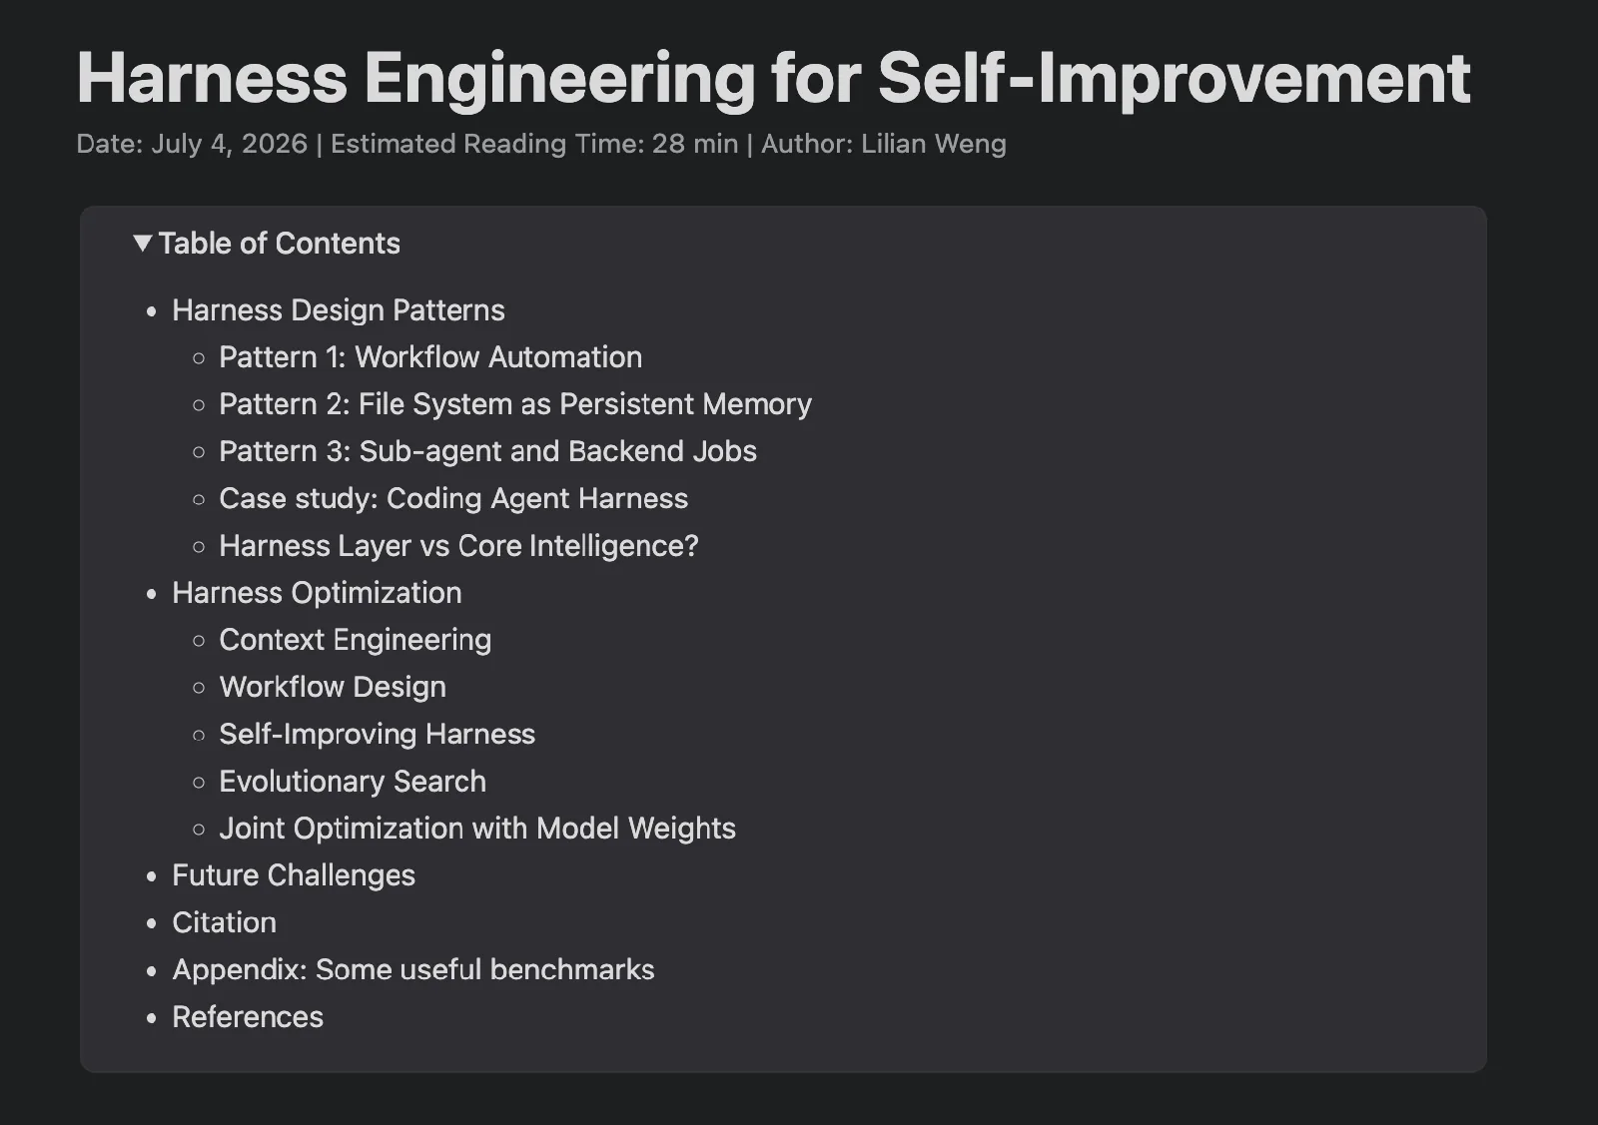This screenshot has height=1125, width=1598.
Task: Select Case study: Coding Agent Harness
Action: tap(453, 498)
